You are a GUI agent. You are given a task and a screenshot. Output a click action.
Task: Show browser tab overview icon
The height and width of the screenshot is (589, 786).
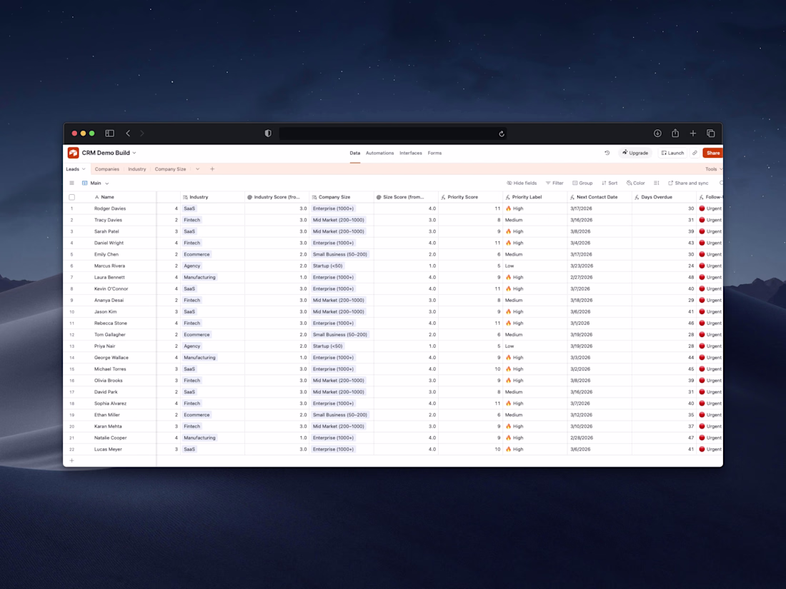(710, 134)
